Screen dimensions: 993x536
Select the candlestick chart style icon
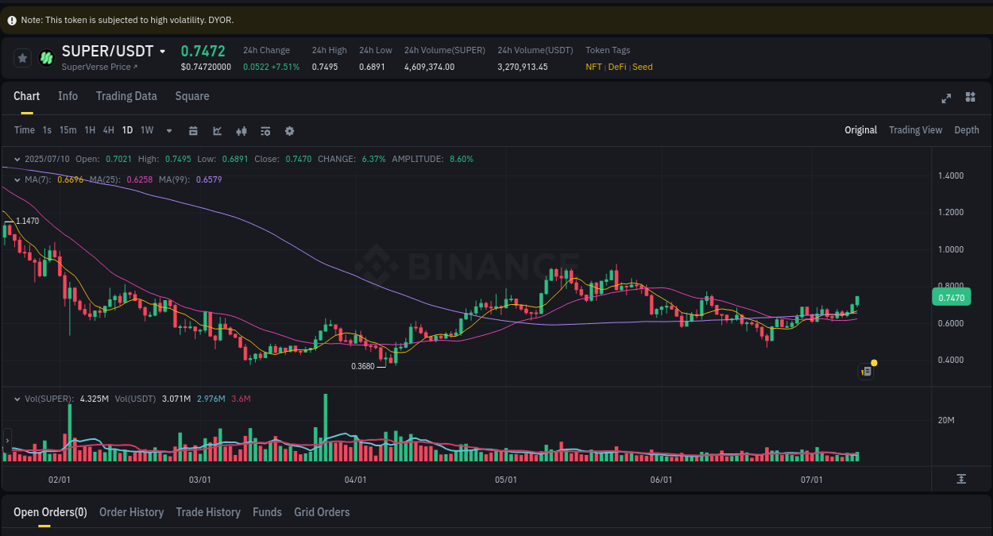pos(241,130)
